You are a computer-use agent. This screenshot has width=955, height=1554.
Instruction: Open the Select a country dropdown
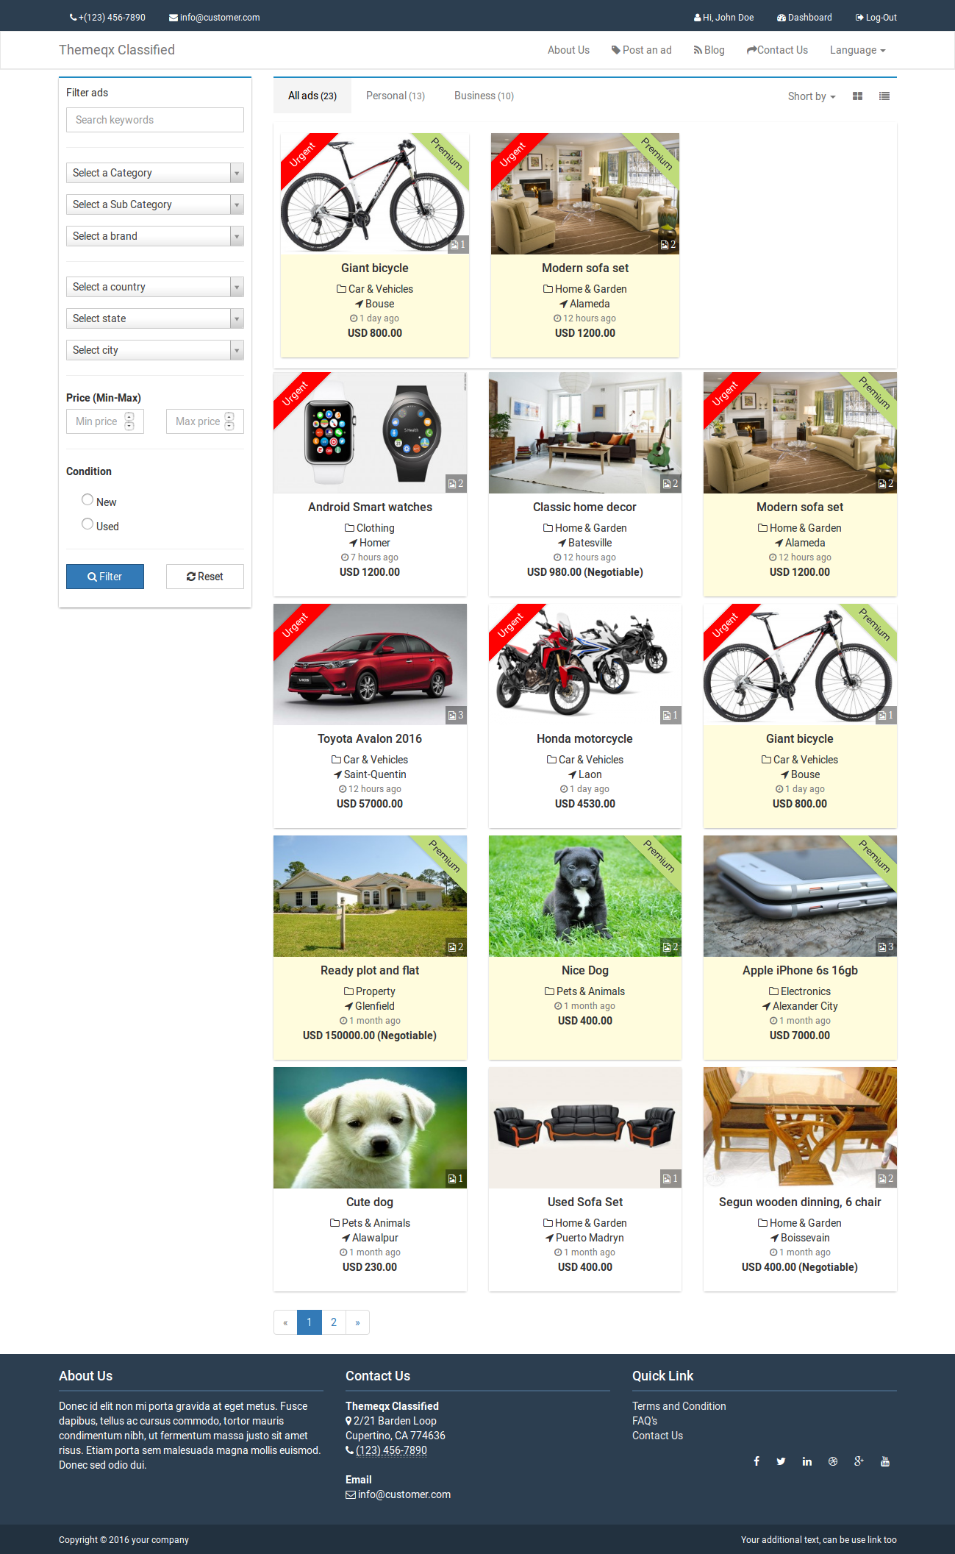pyautogui.click(x=155, y=287)
